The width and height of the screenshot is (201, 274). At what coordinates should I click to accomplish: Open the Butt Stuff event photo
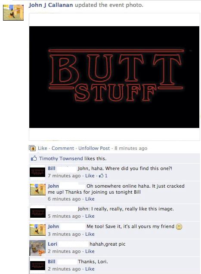(x=114, y=77)
